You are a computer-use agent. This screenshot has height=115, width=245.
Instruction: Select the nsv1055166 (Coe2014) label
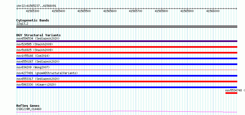33,56
